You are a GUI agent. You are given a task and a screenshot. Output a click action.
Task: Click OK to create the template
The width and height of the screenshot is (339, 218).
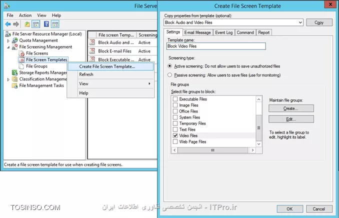[289, 208]
